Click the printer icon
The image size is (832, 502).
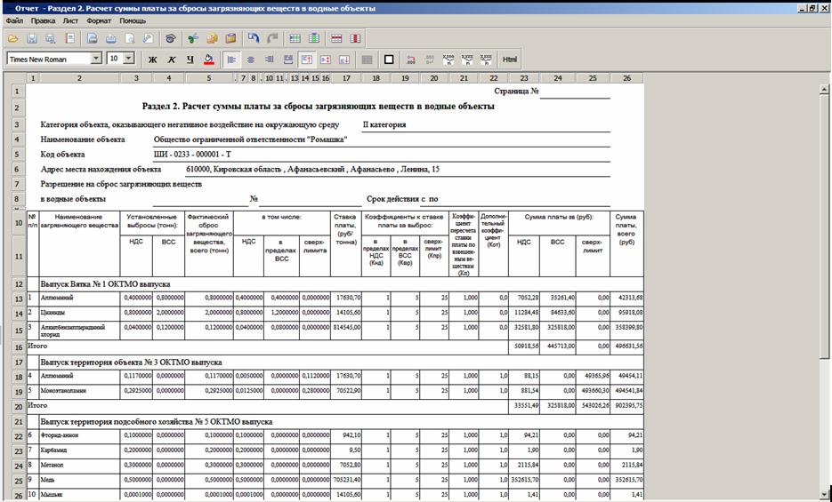110,39
